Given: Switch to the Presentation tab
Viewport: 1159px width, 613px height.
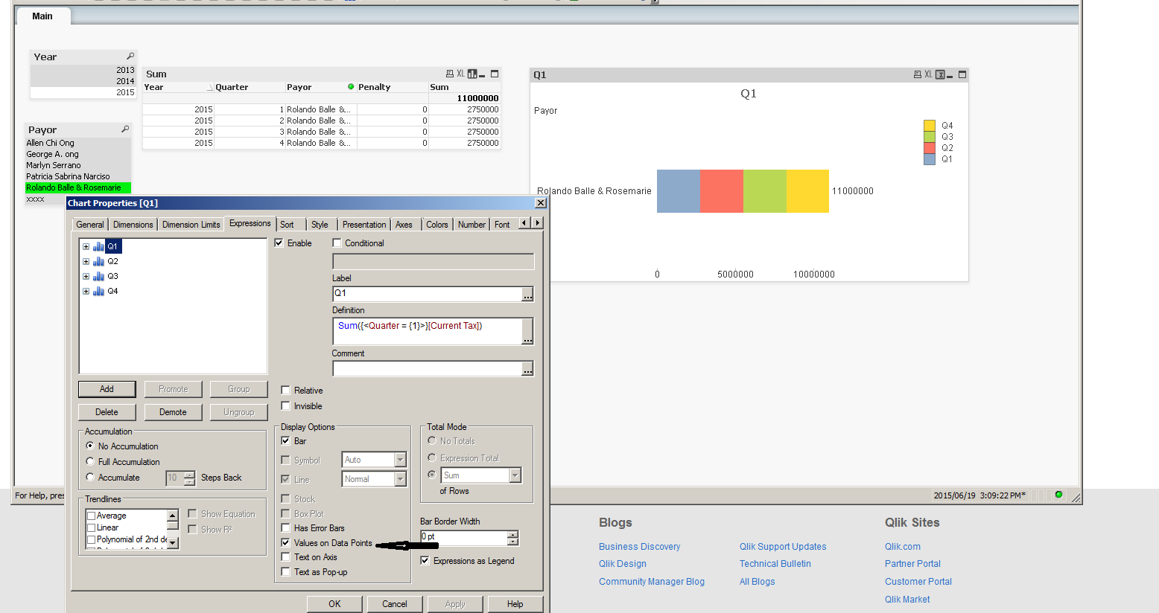Looking at the screenshot, I should point(363,225).
